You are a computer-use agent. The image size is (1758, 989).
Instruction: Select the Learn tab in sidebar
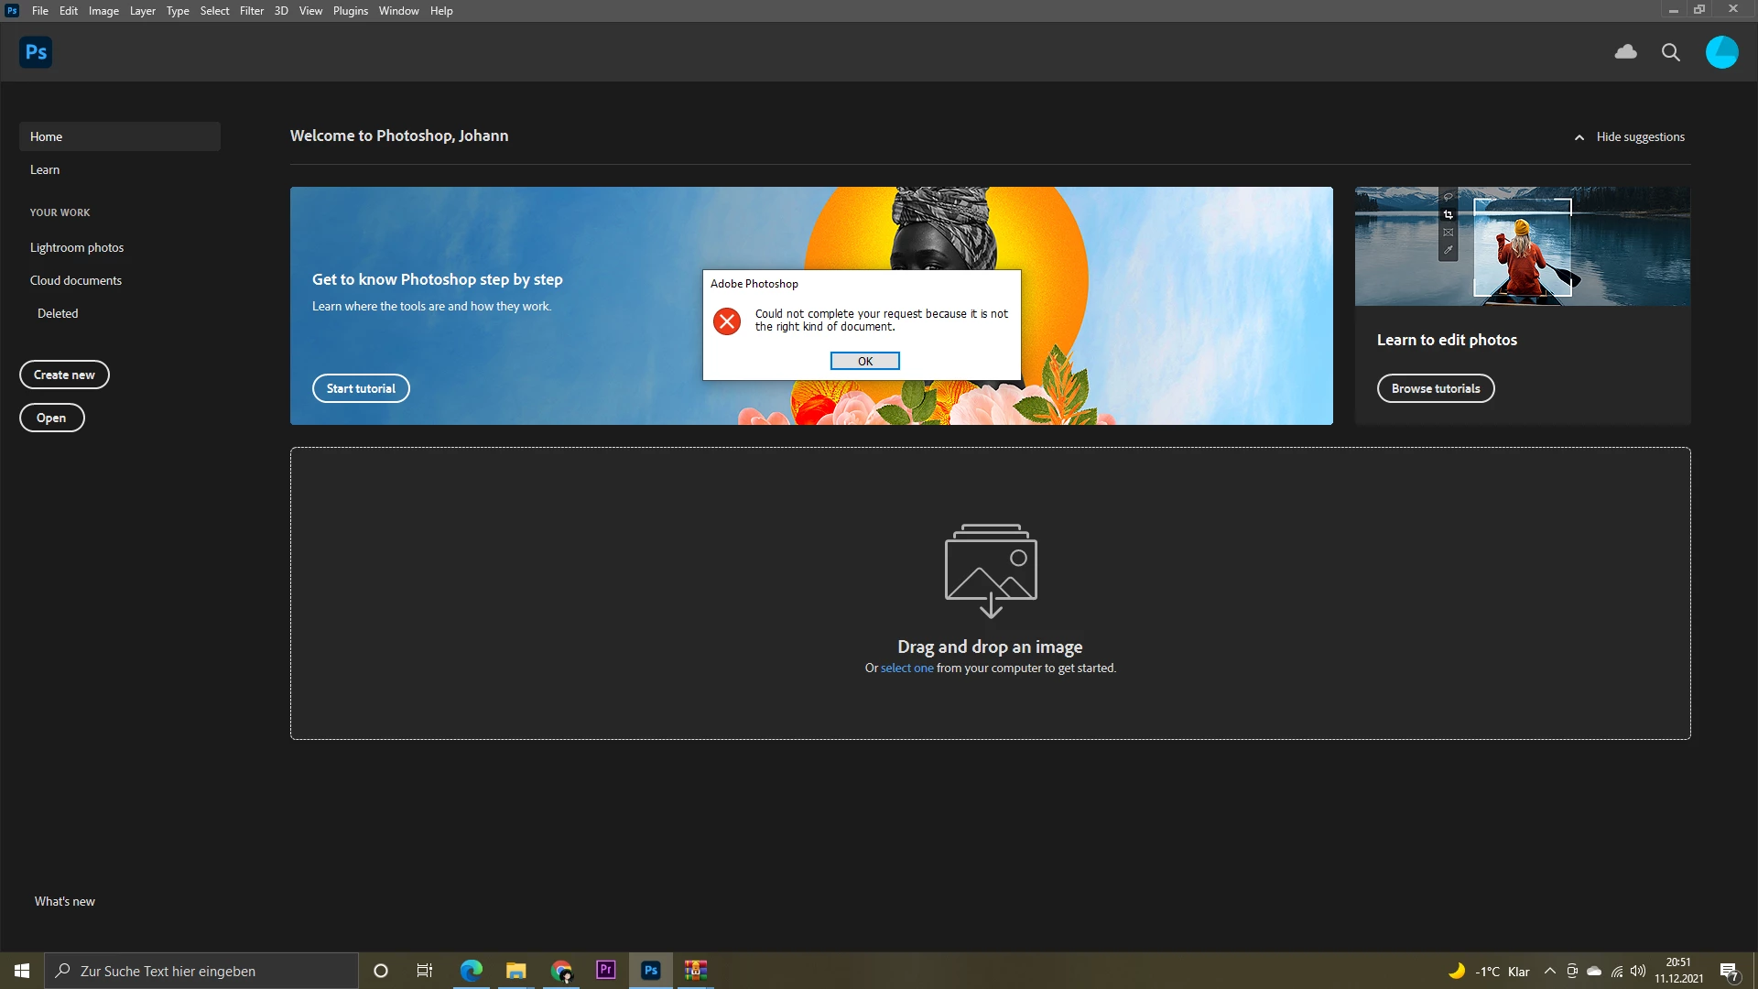coord(45,169)
